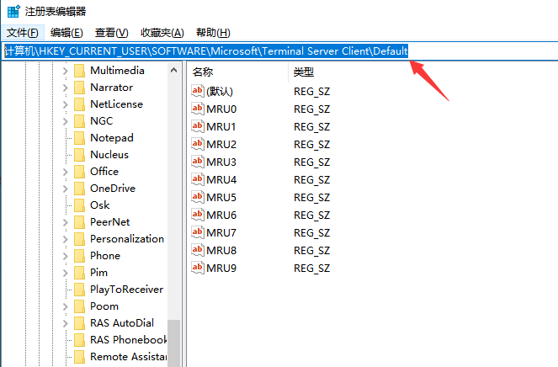This screenshot has width=558, height=367.
Task: Expand the RAS AutoDial key node
Action: (66, 323)
